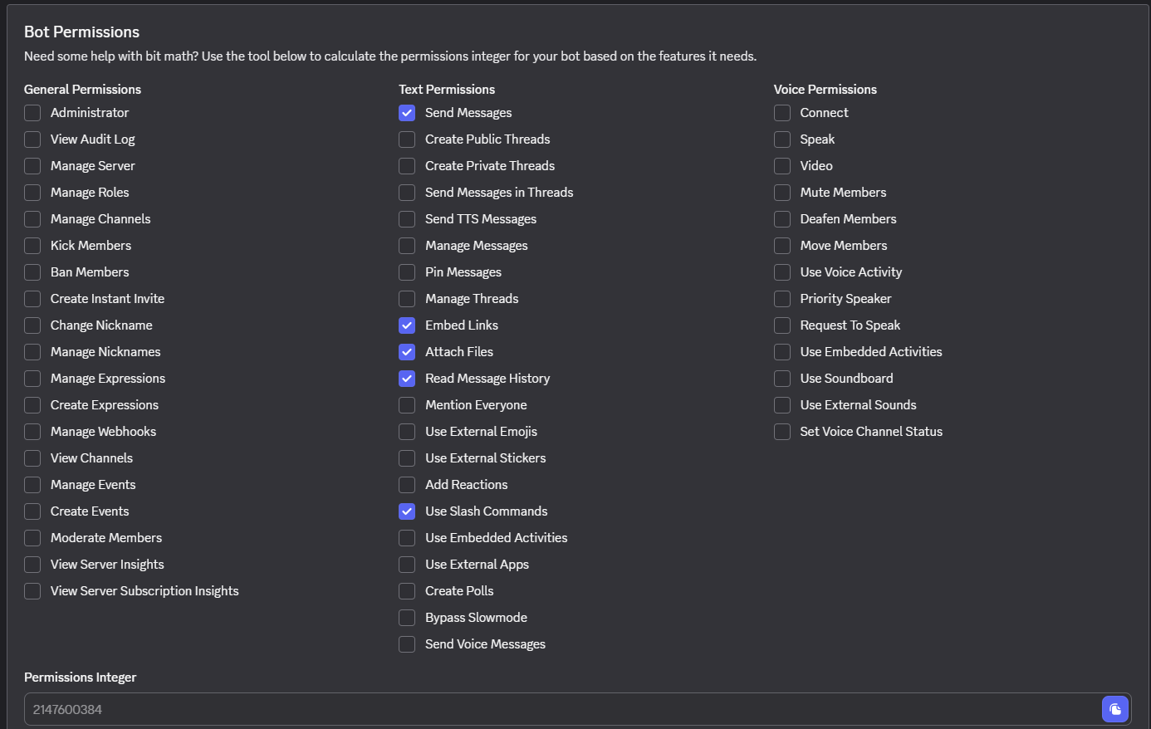The height and width of the screenshot is (729, 1151).
Task: Check Use Voice Activity
Action: click(782, 272)
